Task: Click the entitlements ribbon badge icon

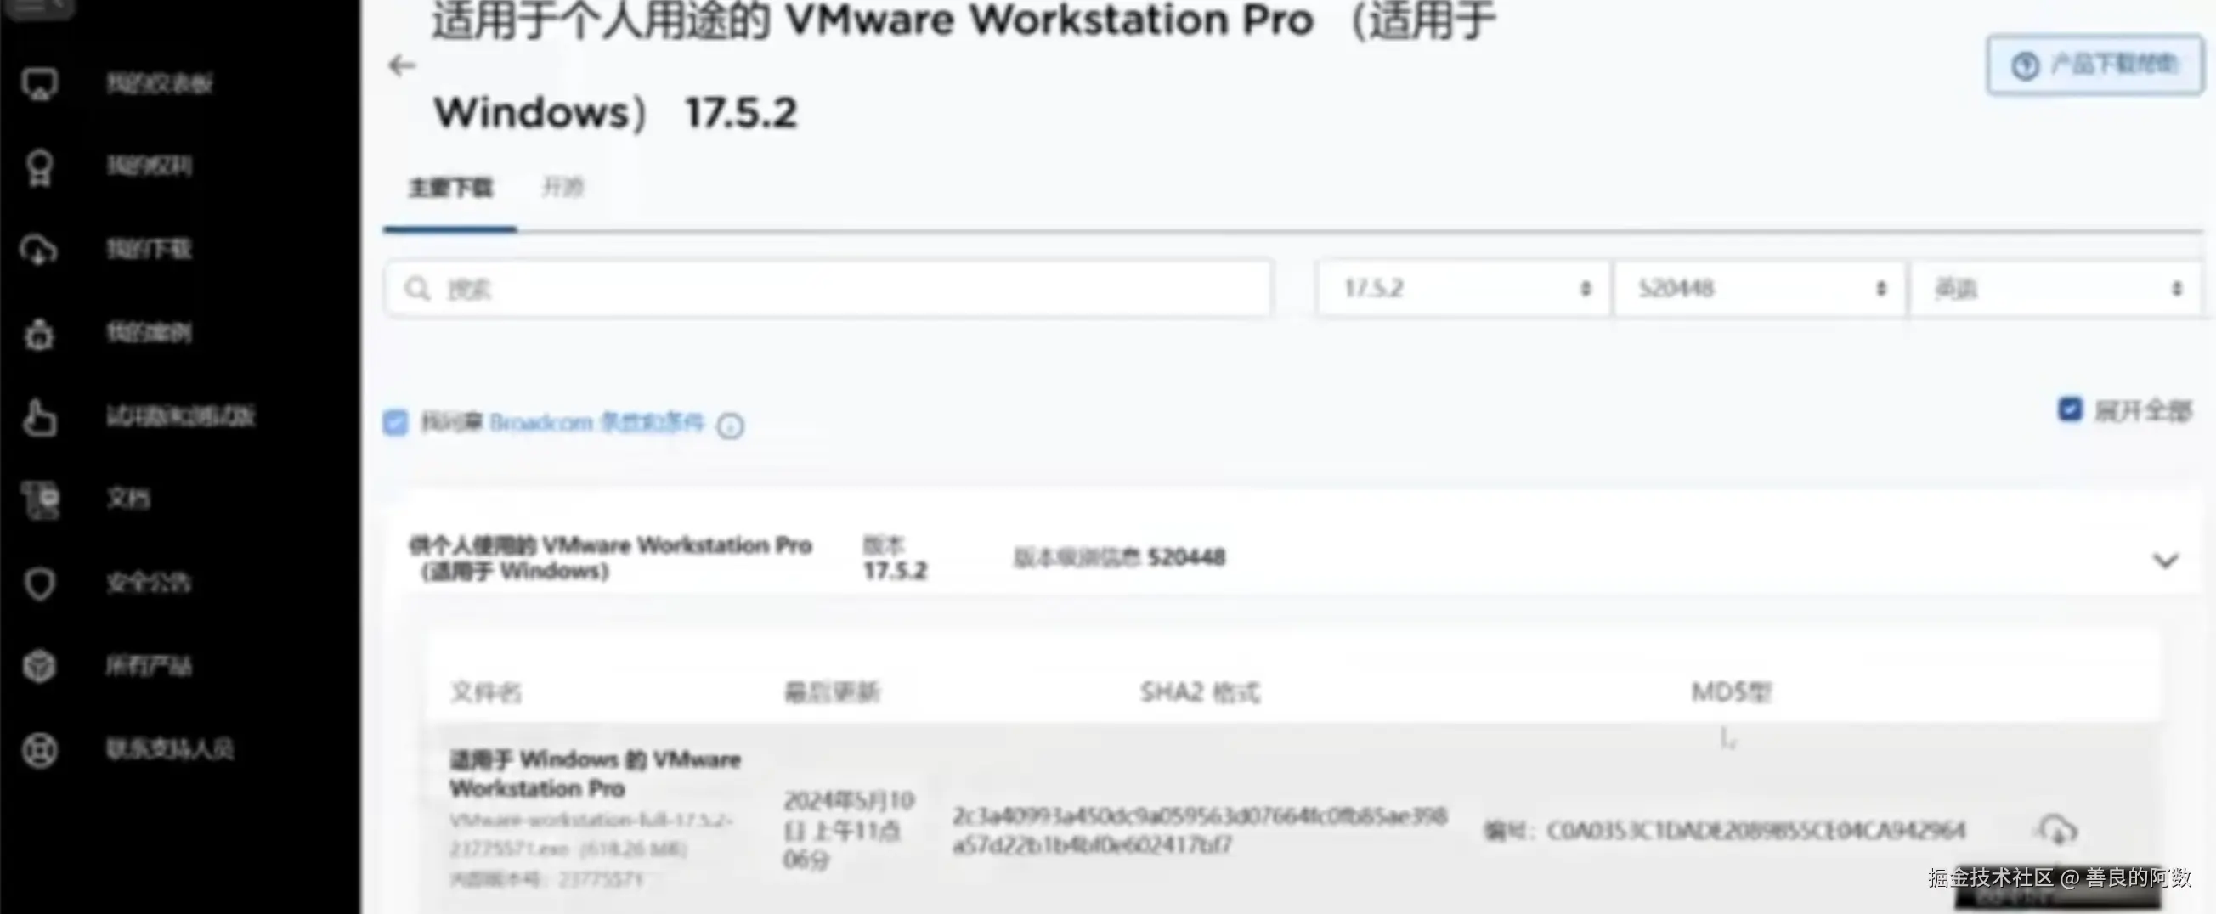Action: (x=40, y=167)
